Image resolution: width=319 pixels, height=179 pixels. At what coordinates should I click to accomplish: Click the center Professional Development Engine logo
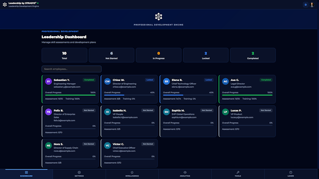click(x=159, y=17)
